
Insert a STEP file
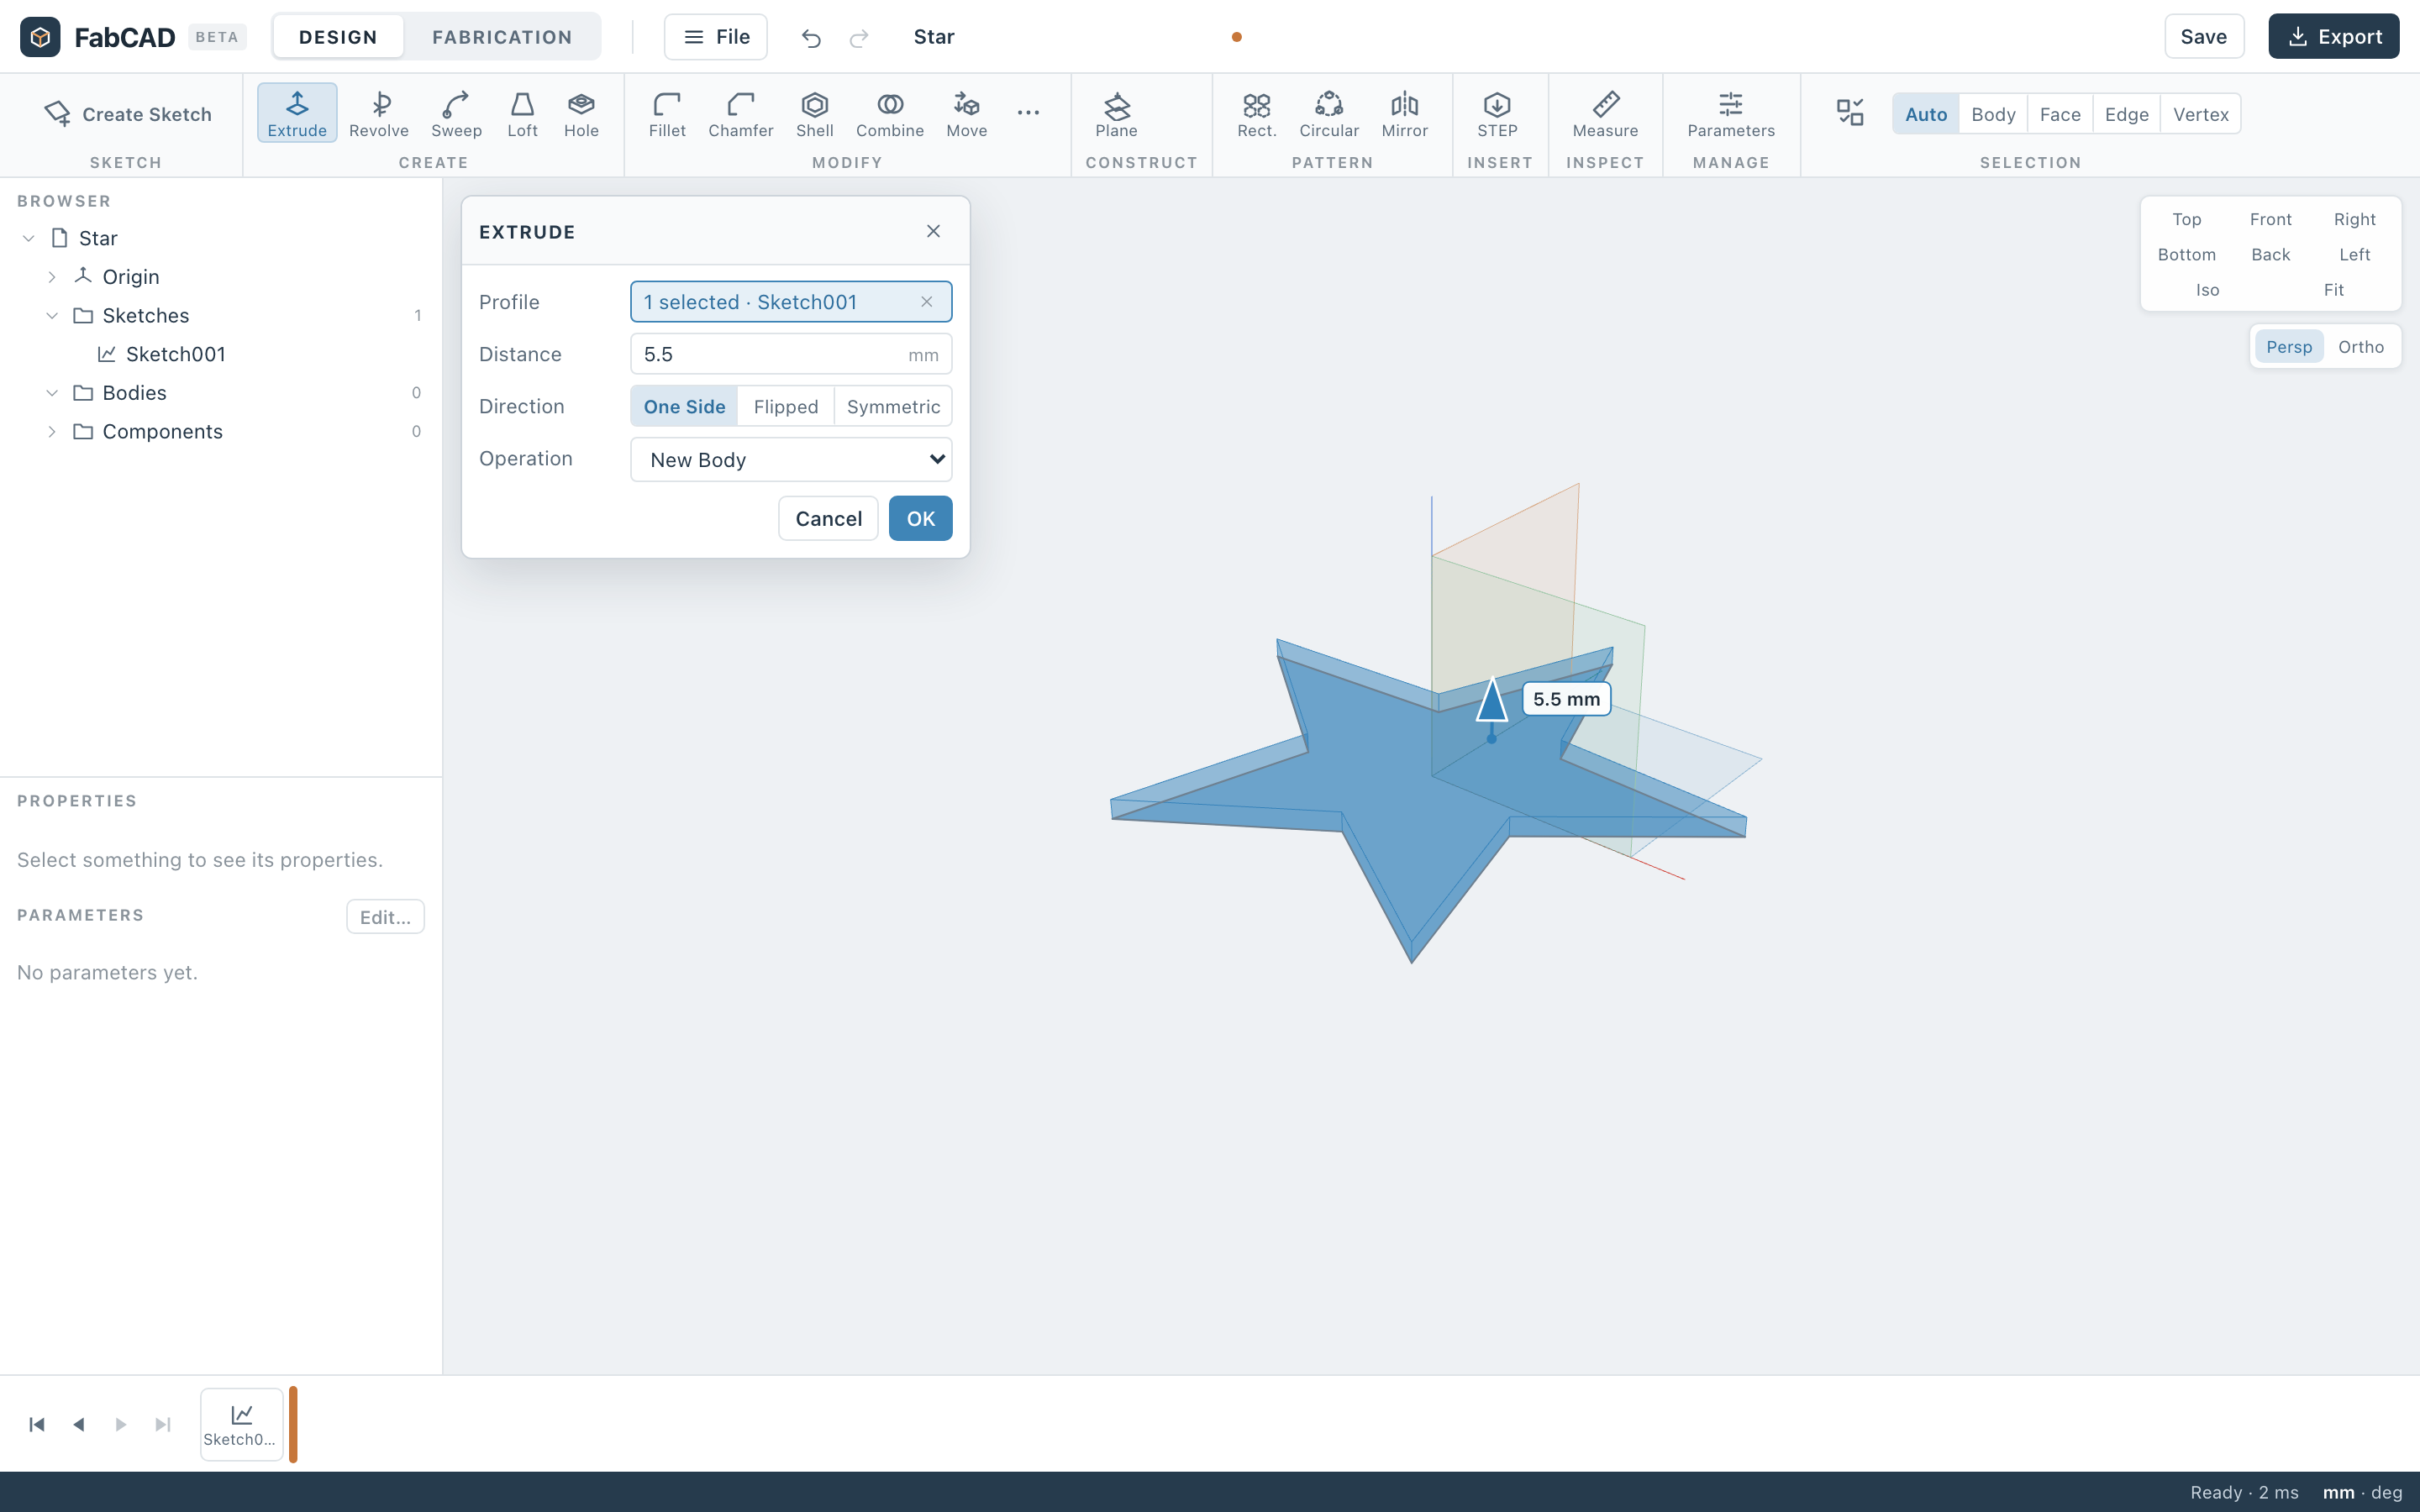[1497, 114]
